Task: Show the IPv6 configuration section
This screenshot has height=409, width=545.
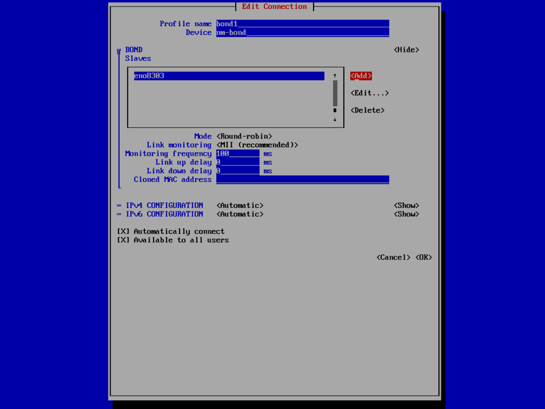Action: tap(406, 214)
